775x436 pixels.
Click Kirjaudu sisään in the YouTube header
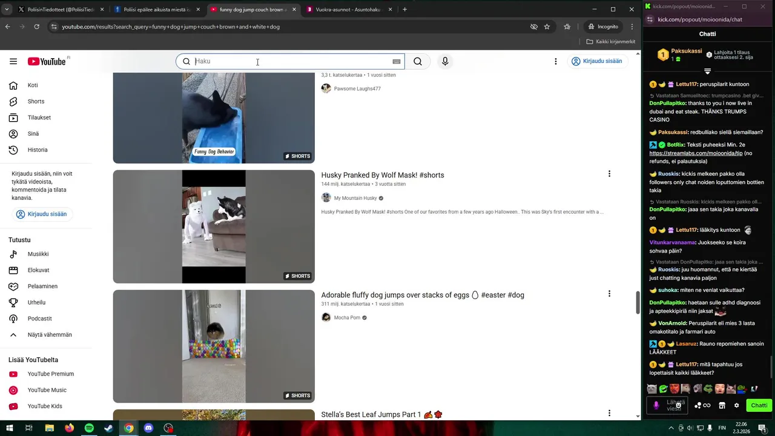597,61
